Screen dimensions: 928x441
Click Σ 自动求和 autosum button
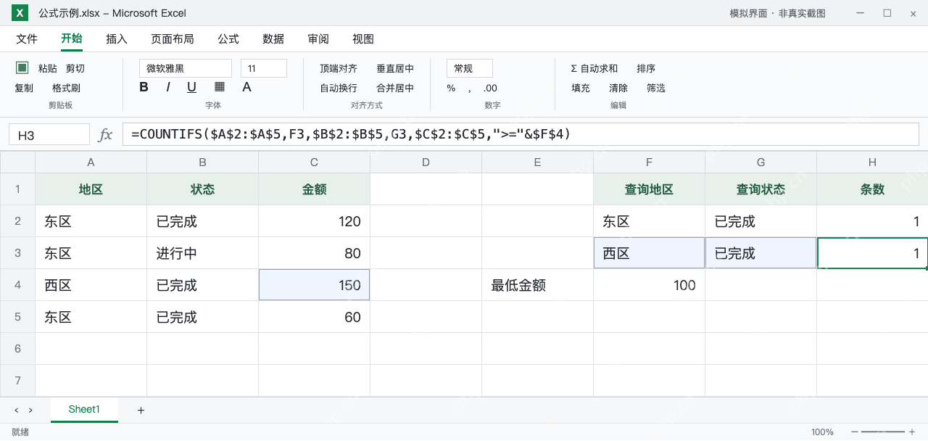pyautogui.click(x=594, y=68)
